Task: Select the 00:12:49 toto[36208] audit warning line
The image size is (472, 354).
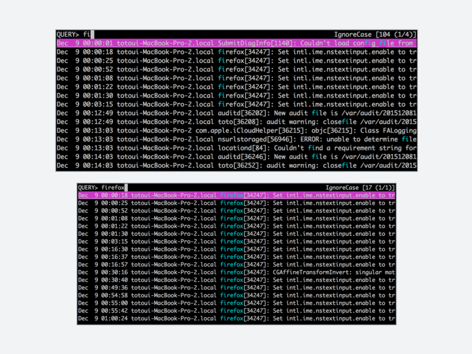Action: click(237, 122)
